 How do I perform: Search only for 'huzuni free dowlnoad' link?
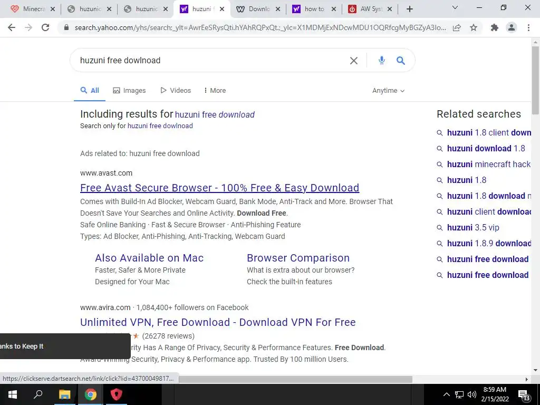point(160,126)
